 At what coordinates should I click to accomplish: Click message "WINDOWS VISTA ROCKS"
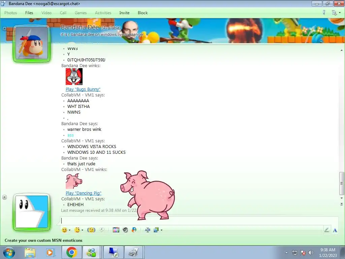[x=92, y=146]
